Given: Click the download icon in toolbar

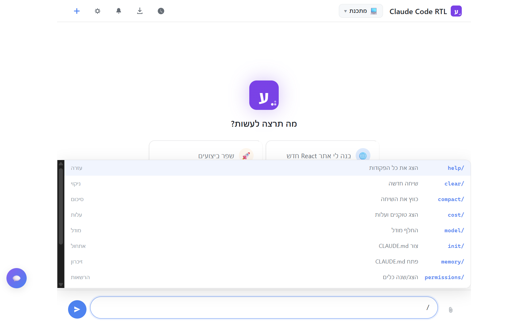Looking at the screenshot, I should [140, 11].
